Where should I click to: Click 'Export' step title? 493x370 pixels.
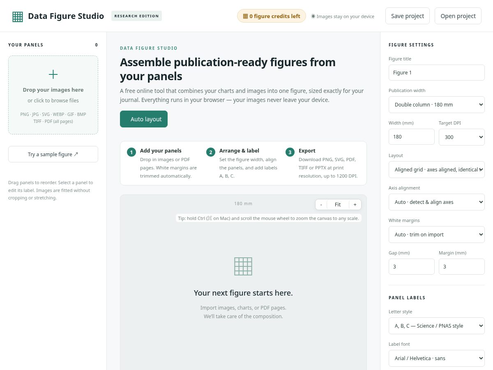[307, 151]
